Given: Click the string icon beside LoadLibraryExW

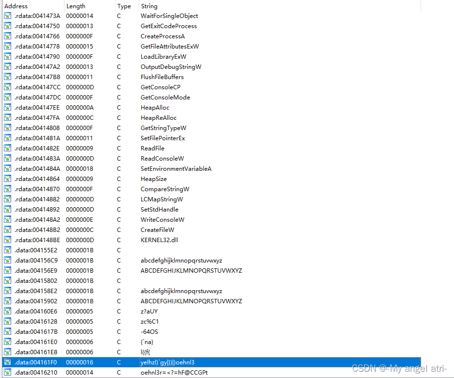Looking at the screenshot, I should tap(8, 56).
